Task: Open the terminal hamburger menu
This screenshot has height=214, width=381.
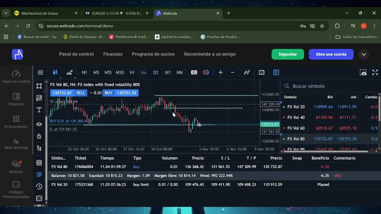Action: coord(40,73)
